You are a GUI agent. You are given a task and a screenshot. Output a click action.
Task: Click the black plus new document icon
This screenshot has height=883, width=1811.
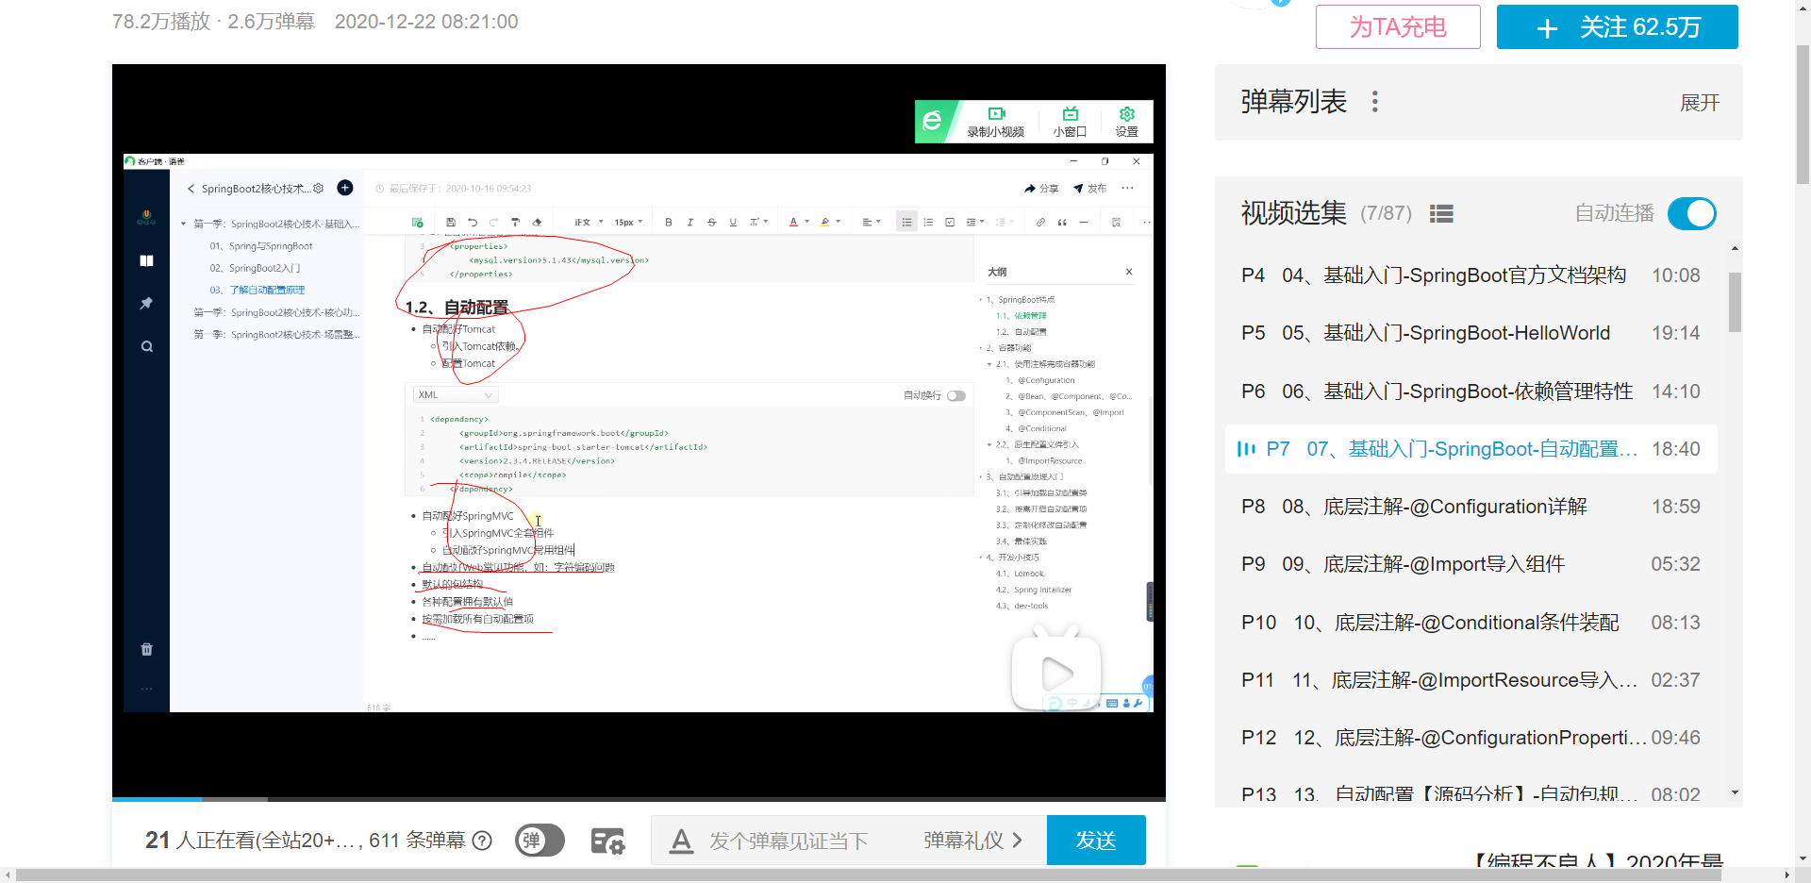[x=345, y=188]
